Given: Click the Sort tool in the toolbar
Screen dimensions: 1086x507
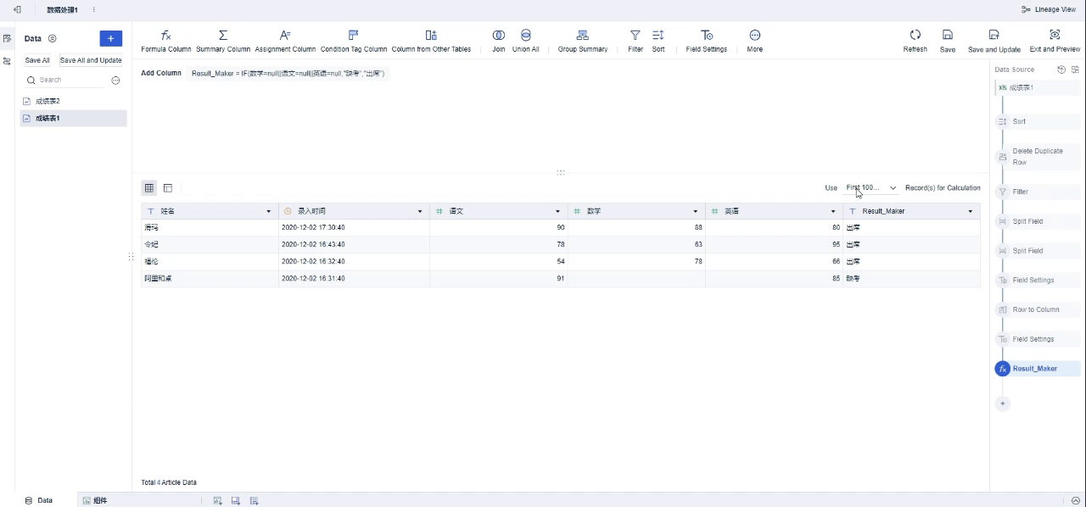Looking at the screenshot, I should point(658,41).
